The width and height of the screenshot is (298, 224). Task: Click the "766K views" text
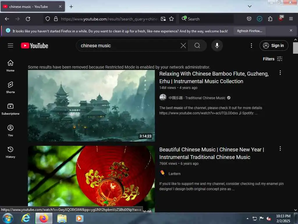(x=168, y=164)
